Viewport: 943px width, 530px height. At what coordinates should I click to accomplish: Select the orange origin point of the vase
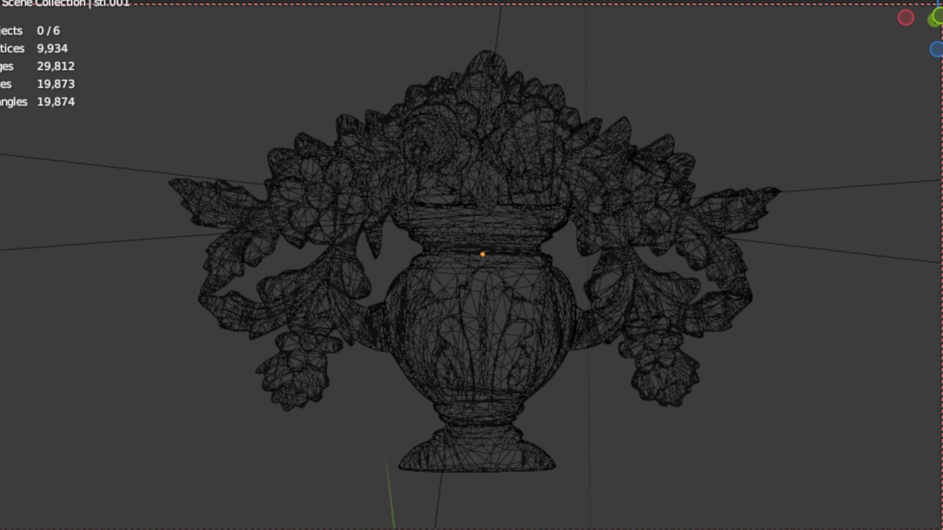click(x=482, y=254)
